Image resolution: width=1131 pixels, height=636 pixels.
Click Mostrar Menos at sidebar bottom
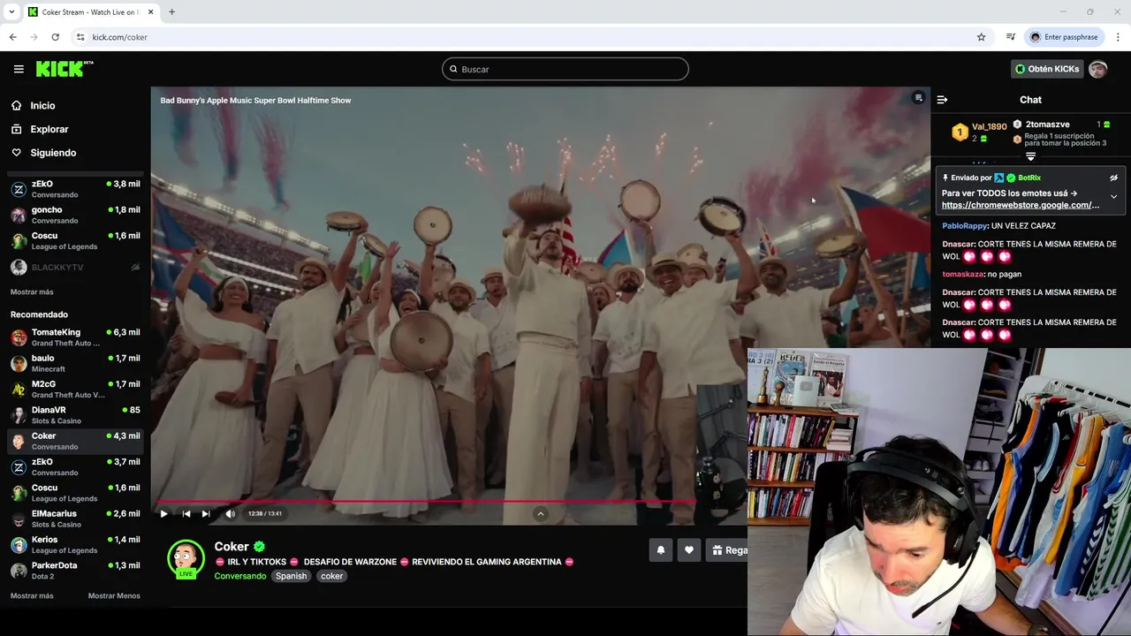(114, 595)
